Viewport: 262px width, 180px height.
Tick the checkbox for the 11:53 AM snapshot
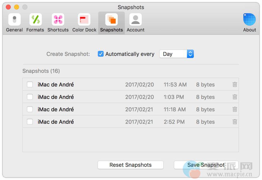point(30,85)
